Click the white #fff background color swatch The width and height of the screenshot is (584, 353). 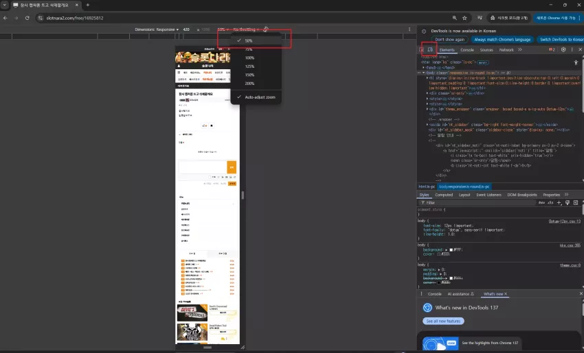(x=451, y=250)
